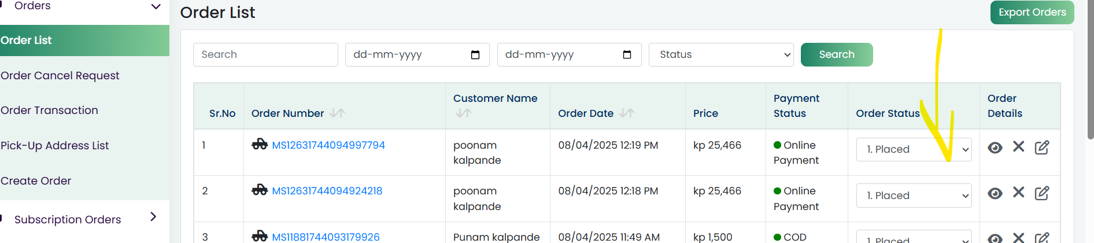This screenshot has width=1094, height=243.
Task: Sort table by Order Date arrows
Action: pyautogui.click(x=627, y=113)
